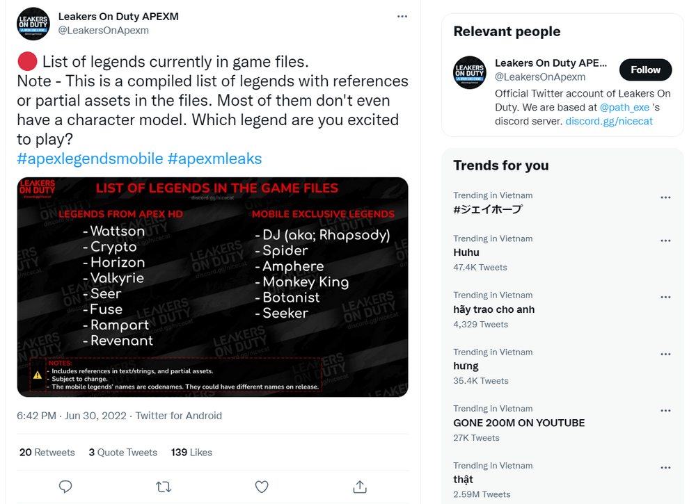Open more options for GONE 200M ON YOUTUBE
The image size is (696, 504).
pos(665,411)
